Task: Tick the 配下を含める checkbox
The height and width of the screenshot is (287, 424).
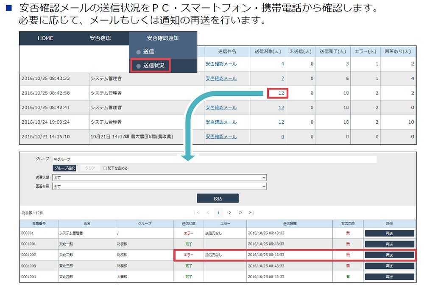Action: (105, 168)
